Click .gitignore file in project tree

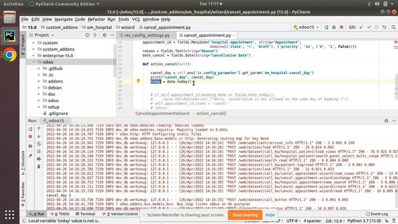click(55, 113)
